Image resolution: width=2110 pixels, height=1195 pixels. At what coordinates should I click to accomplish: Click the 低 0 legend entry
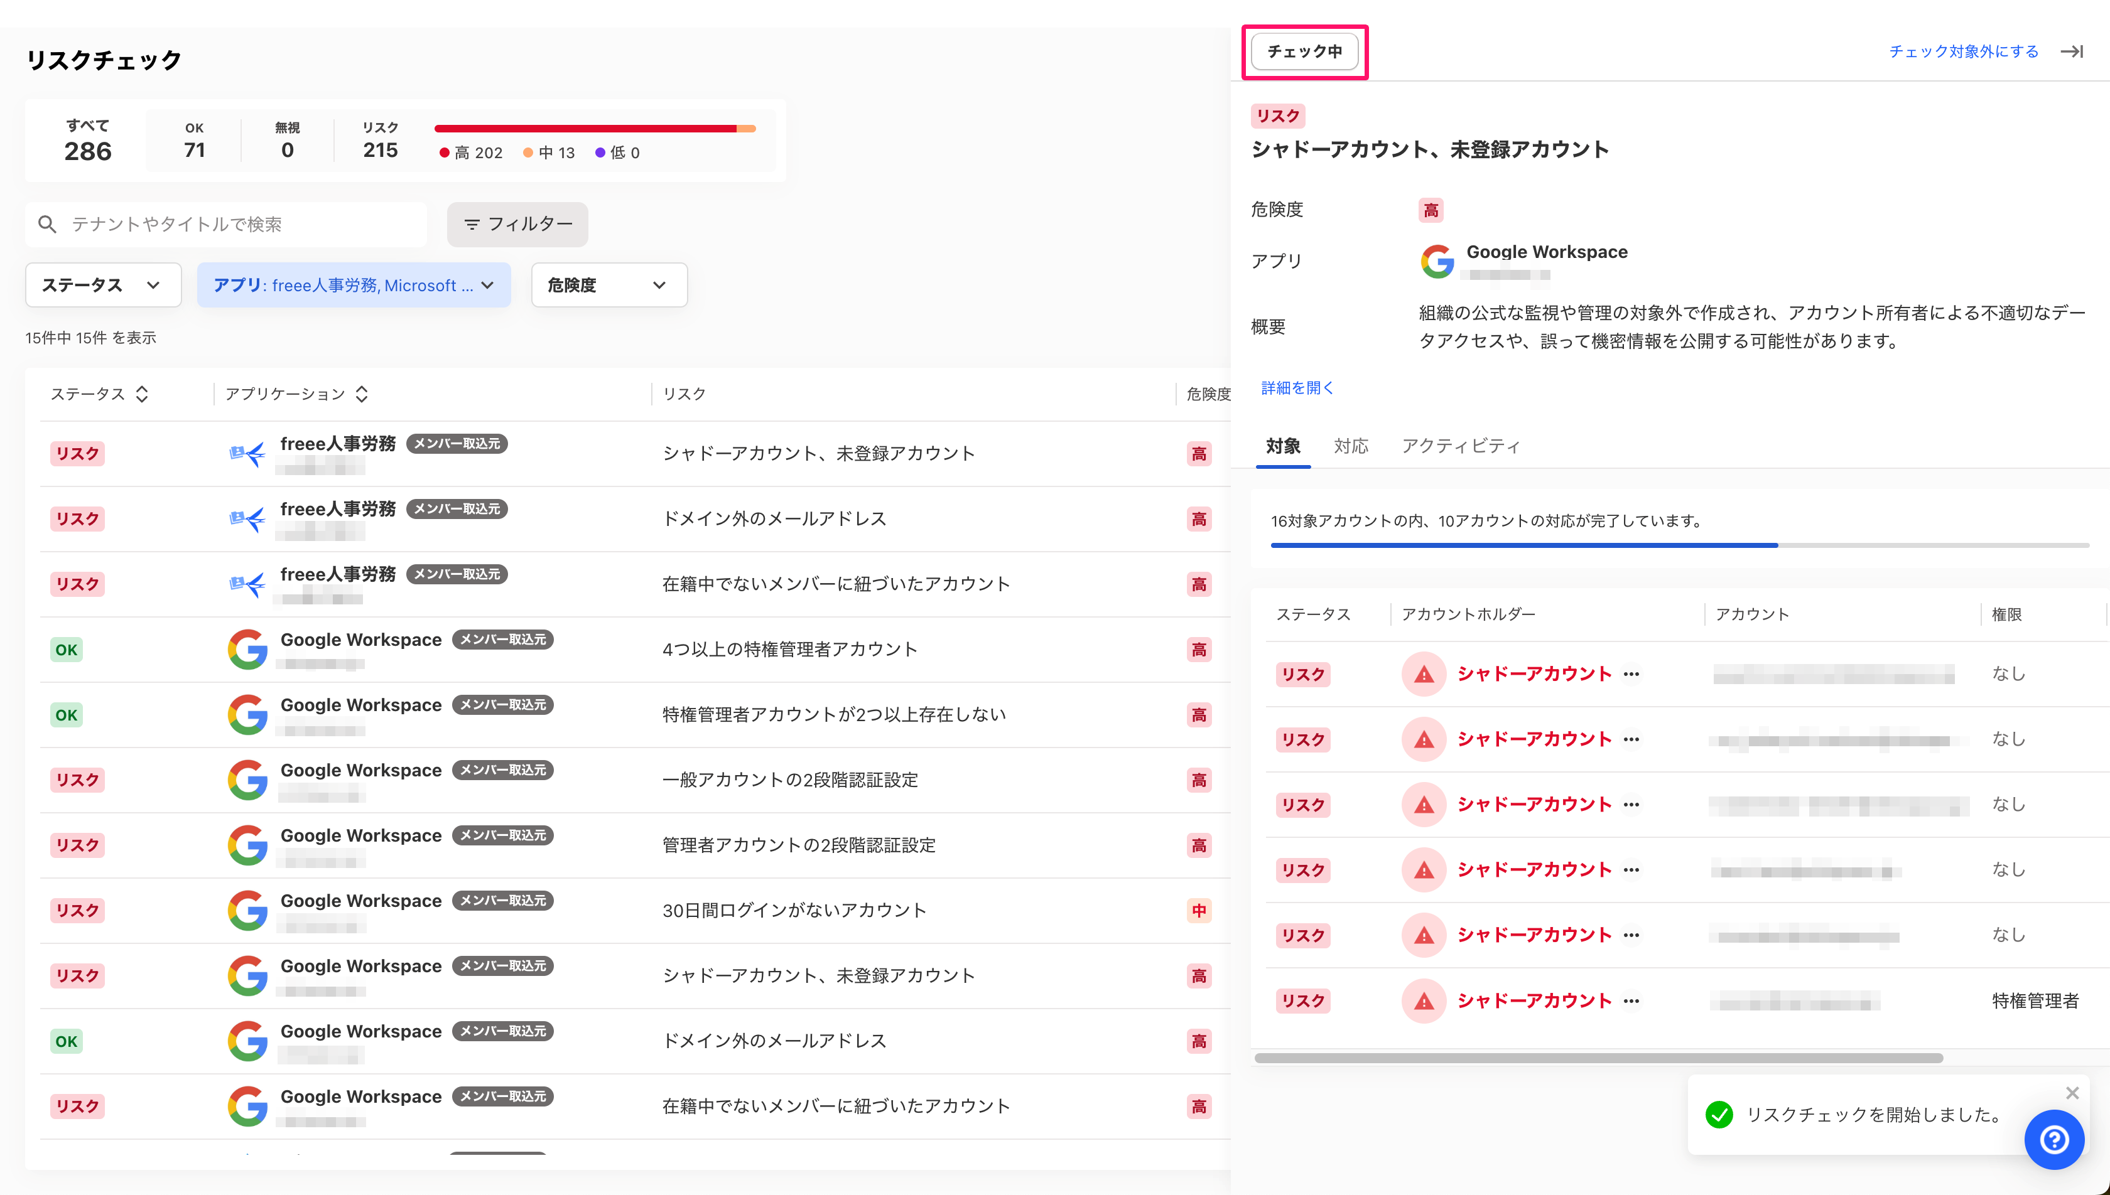coord(617,153)
